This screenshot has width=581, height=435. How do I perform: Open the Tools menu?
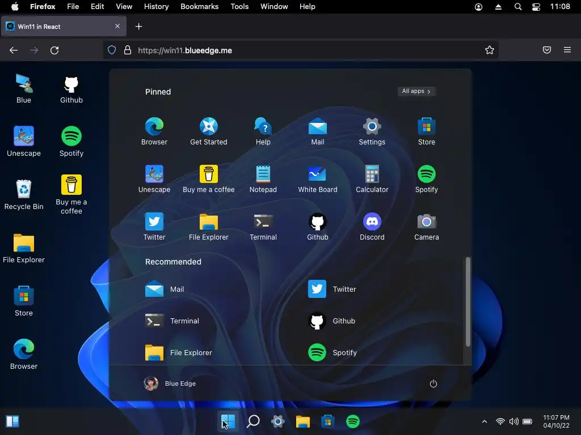point(239,7)
